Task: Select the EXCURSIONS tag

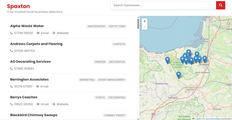Action: pyautogui.click(x=117, y=97)
